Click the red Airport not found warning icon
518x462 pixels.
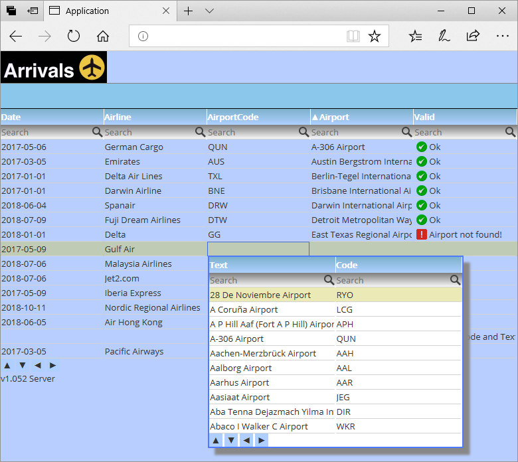[422, 234]
